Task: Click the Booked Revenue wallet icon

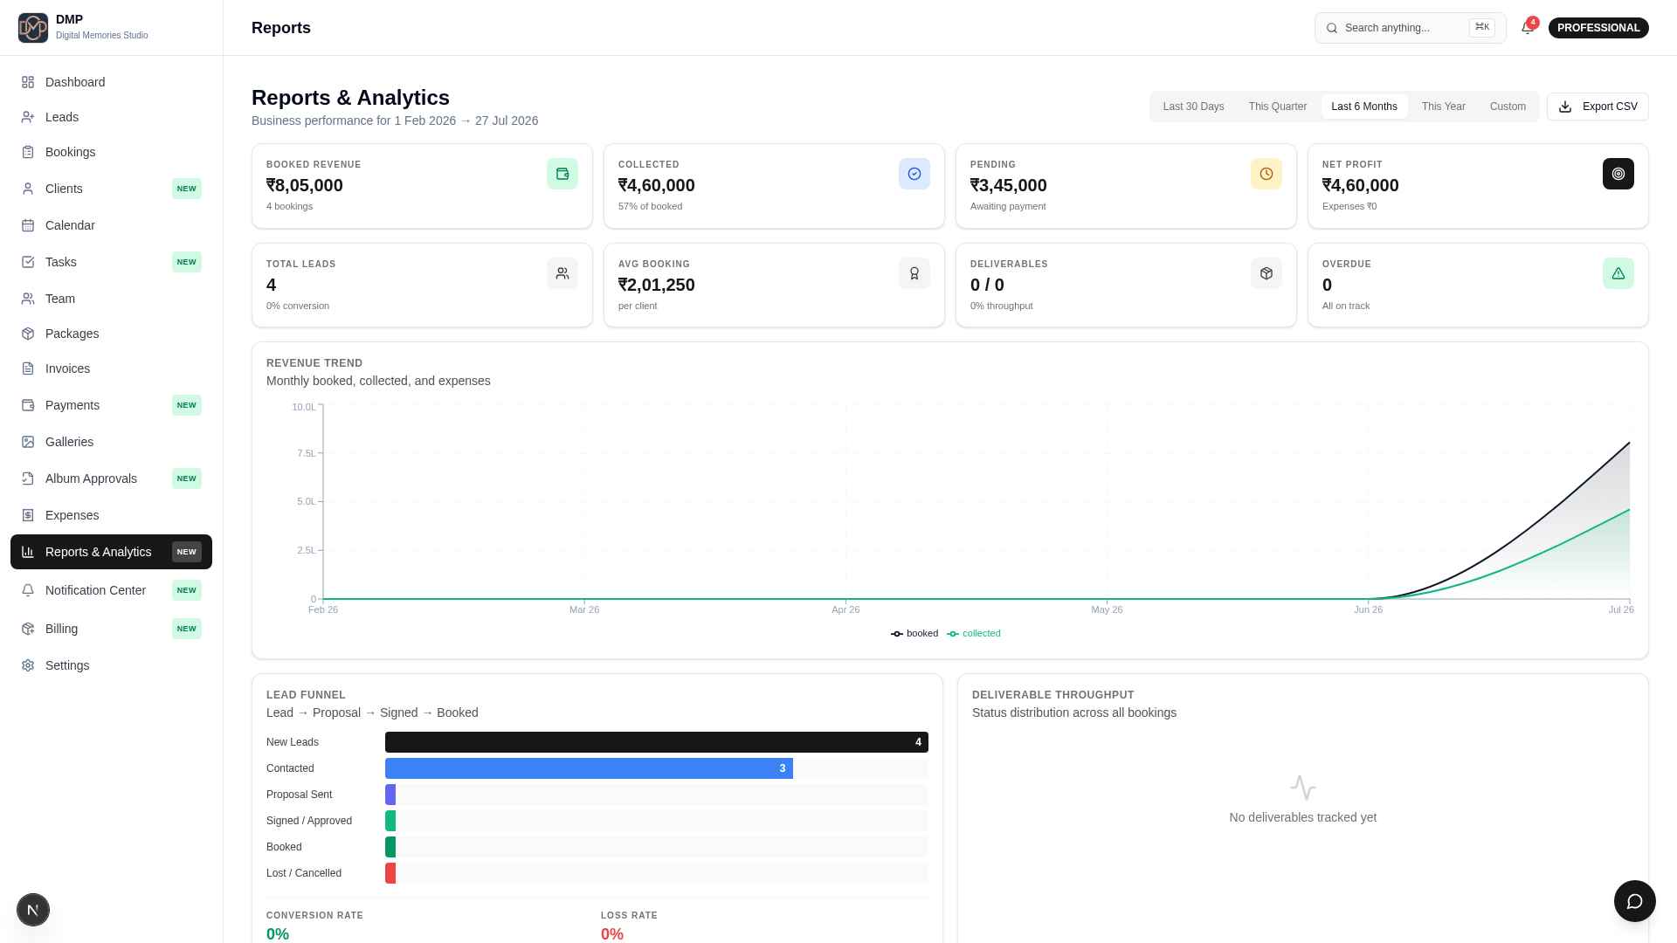Action: click(x=562, y=174)
